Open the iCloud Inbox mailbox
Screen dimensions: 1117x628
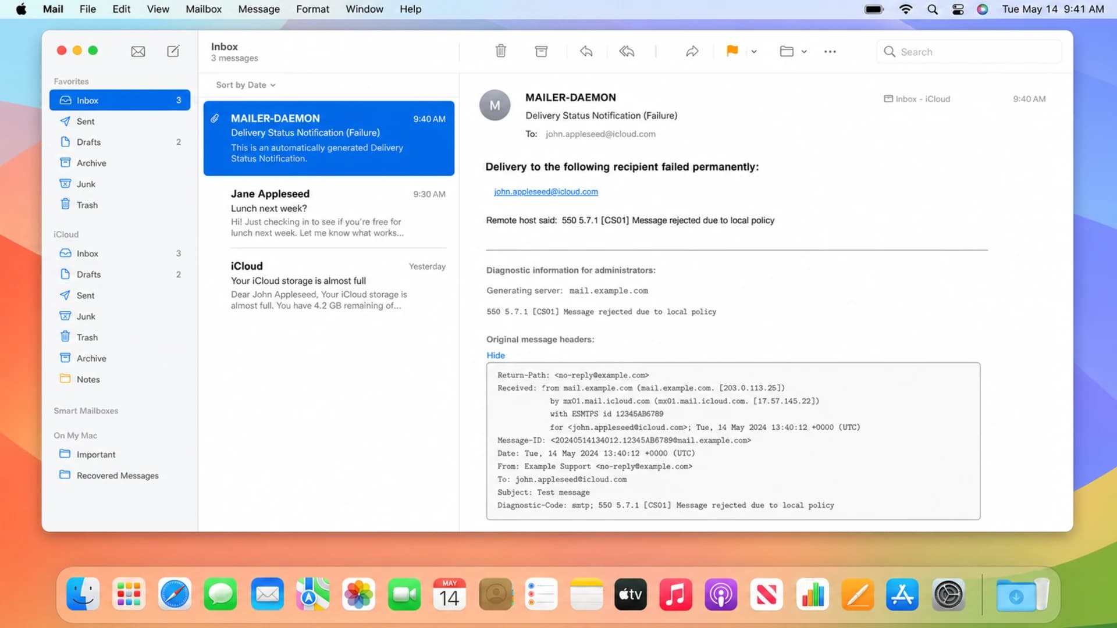coord(120,254)
